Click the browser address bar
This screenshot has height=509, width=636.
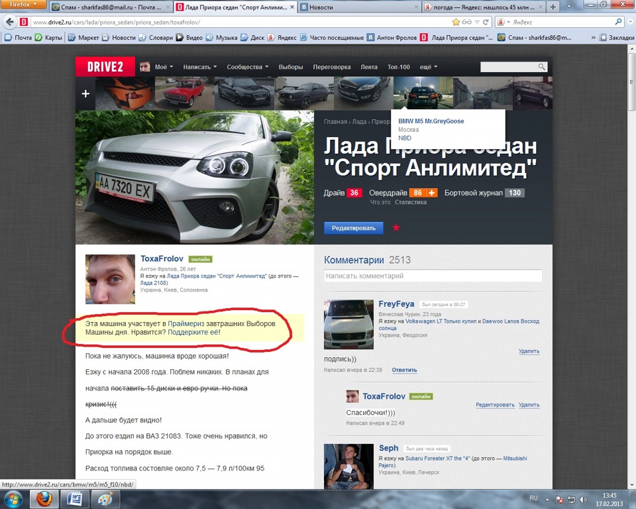[241, 22]
